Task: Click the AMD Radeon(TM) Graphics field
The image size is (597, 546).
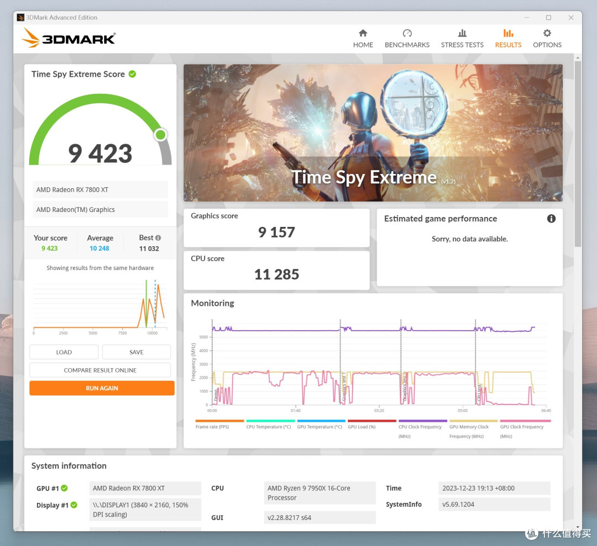Action: (x=100, y=209)
